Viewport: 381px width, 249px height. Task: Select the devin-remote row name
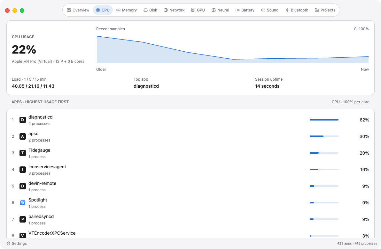pyautogui.click(x=42, y=184)
